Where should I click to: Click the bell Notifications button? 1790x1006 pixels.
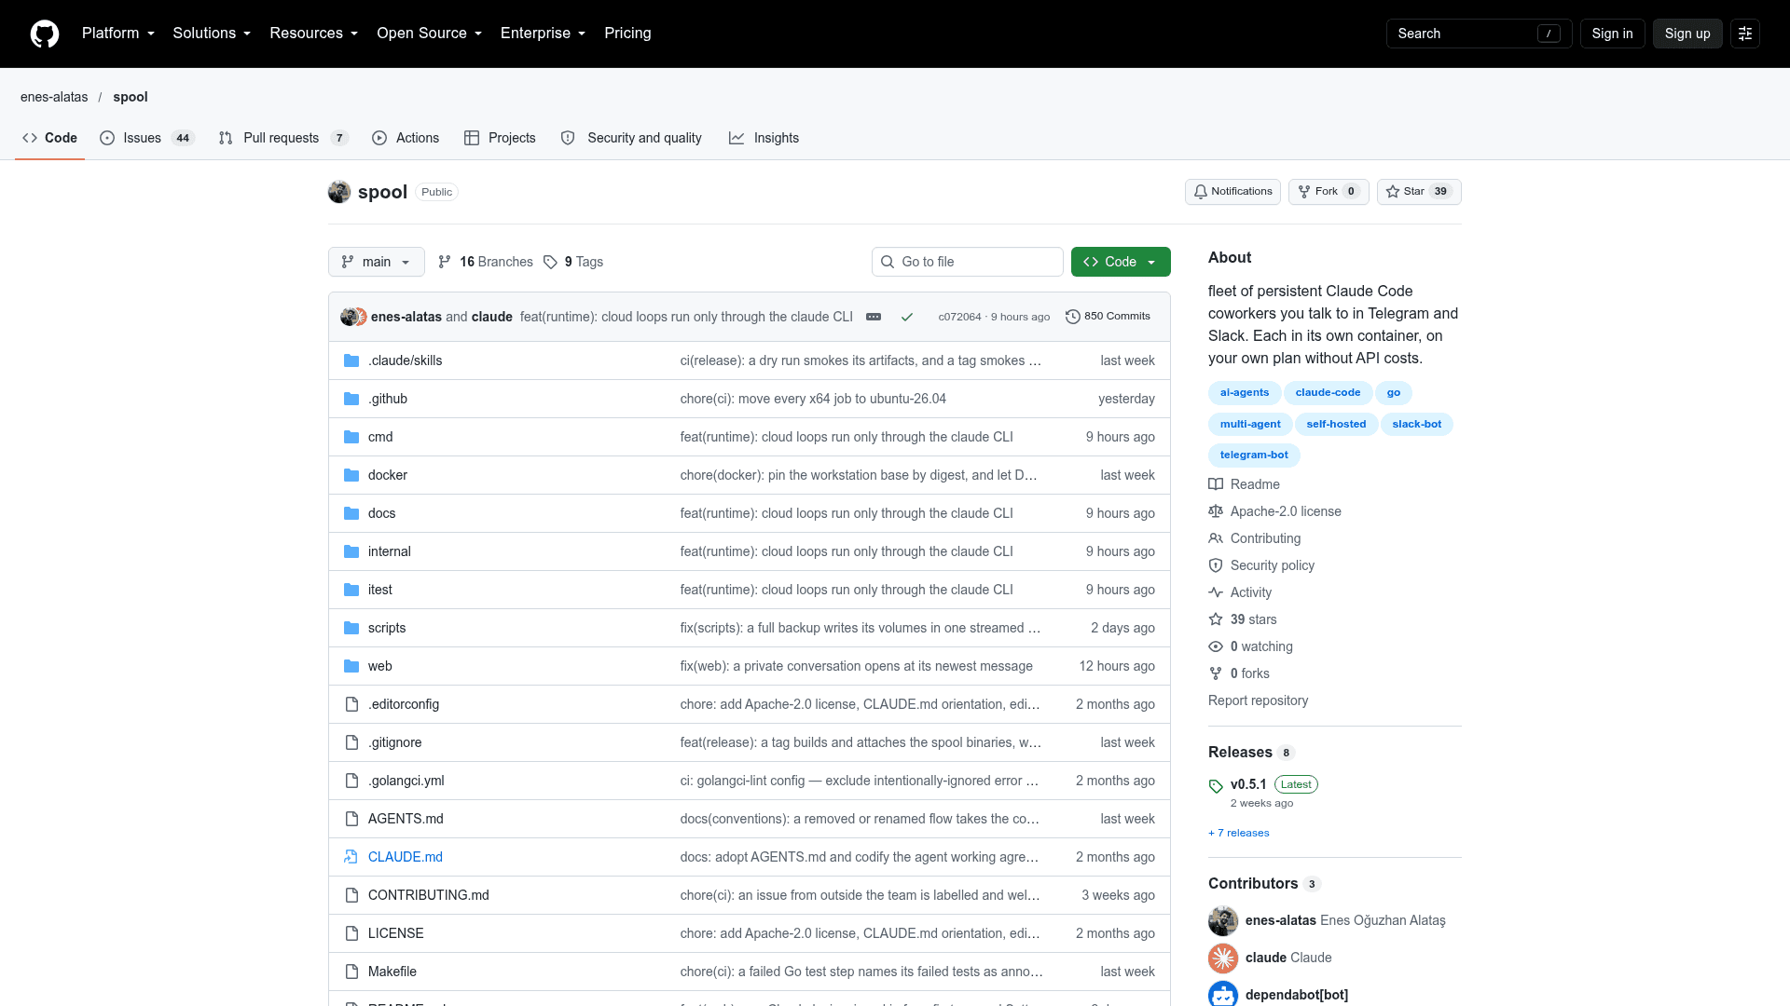[x=1232, y=192]
